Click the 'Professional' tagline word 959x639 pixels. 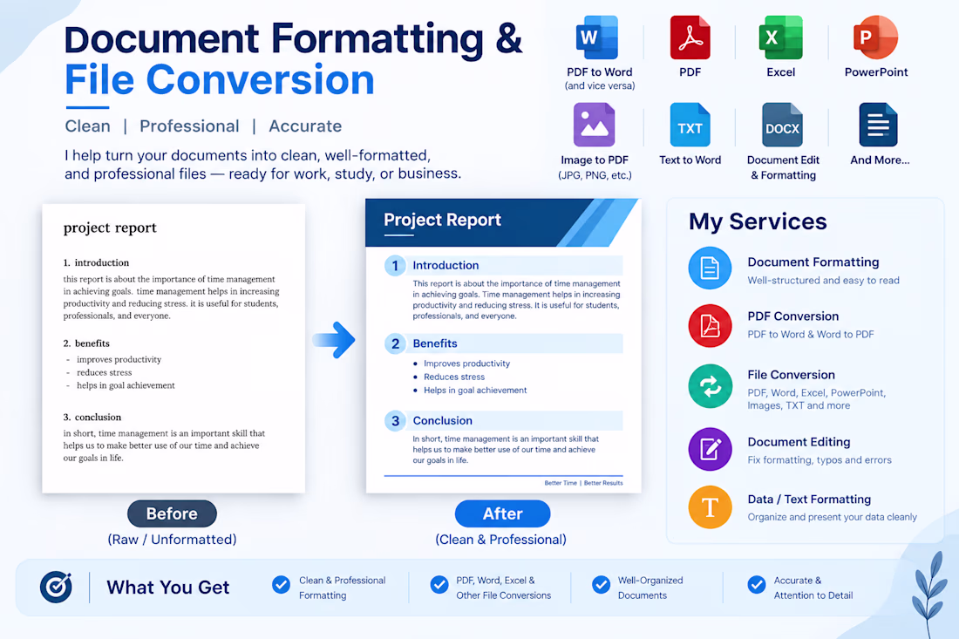(189, 126)
